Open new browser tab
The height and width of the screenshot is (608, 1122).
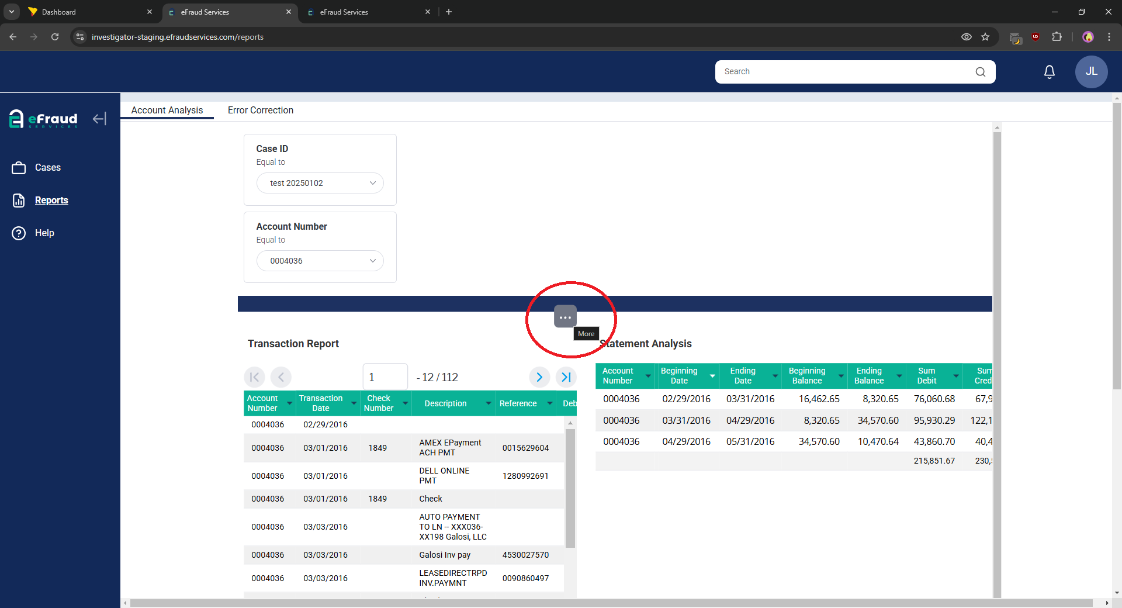click(449, 12)
